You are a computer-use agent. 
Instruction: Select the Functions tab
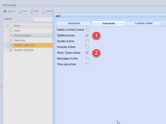(109, 23)
